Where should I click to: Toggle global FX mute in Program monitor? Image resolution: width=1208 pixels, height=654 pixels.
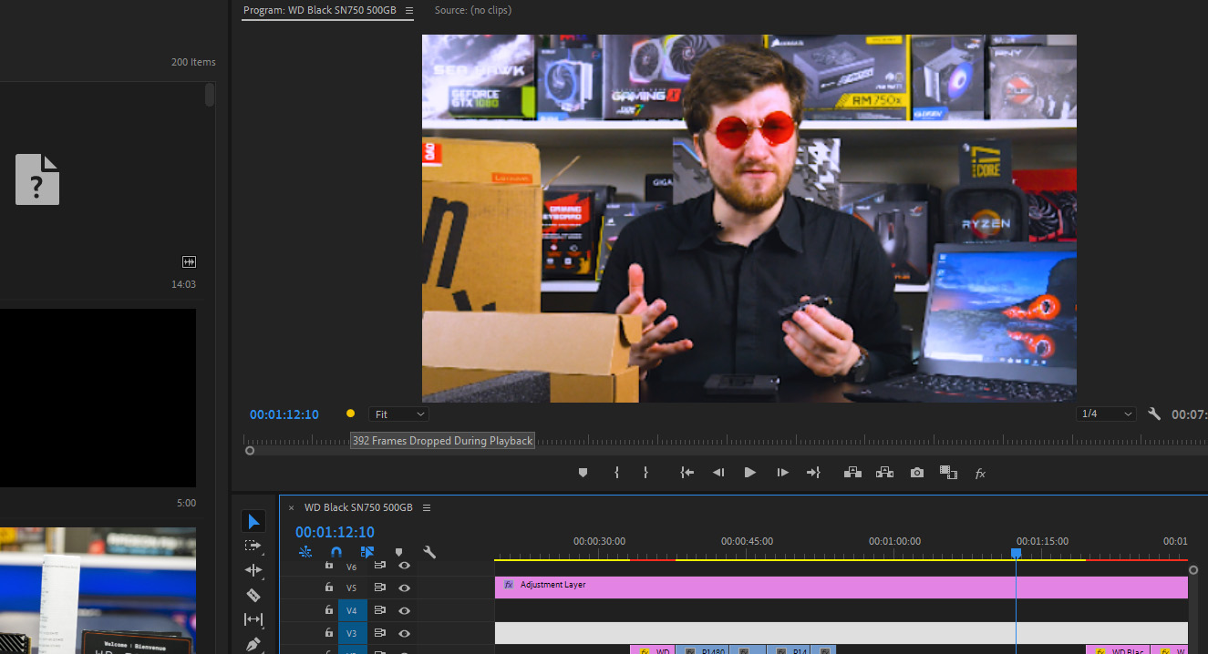point(981,474)
